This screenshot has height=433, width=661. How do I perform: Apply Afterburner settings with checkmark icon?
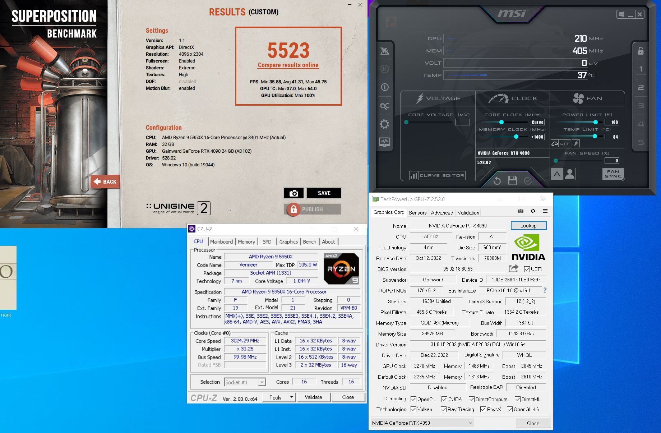click(528, 181)
